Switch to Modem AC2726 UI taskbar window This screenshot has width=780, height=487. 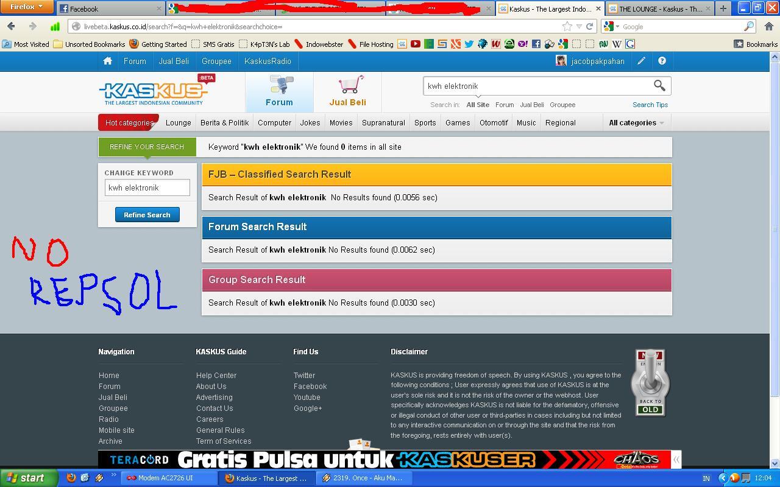pyautogui.click(x=169, y=478)
